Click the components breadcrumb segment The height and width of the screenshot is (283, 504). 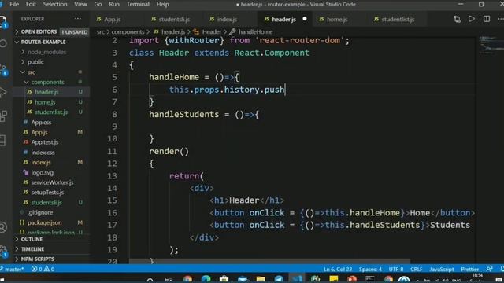coord(128,31)
